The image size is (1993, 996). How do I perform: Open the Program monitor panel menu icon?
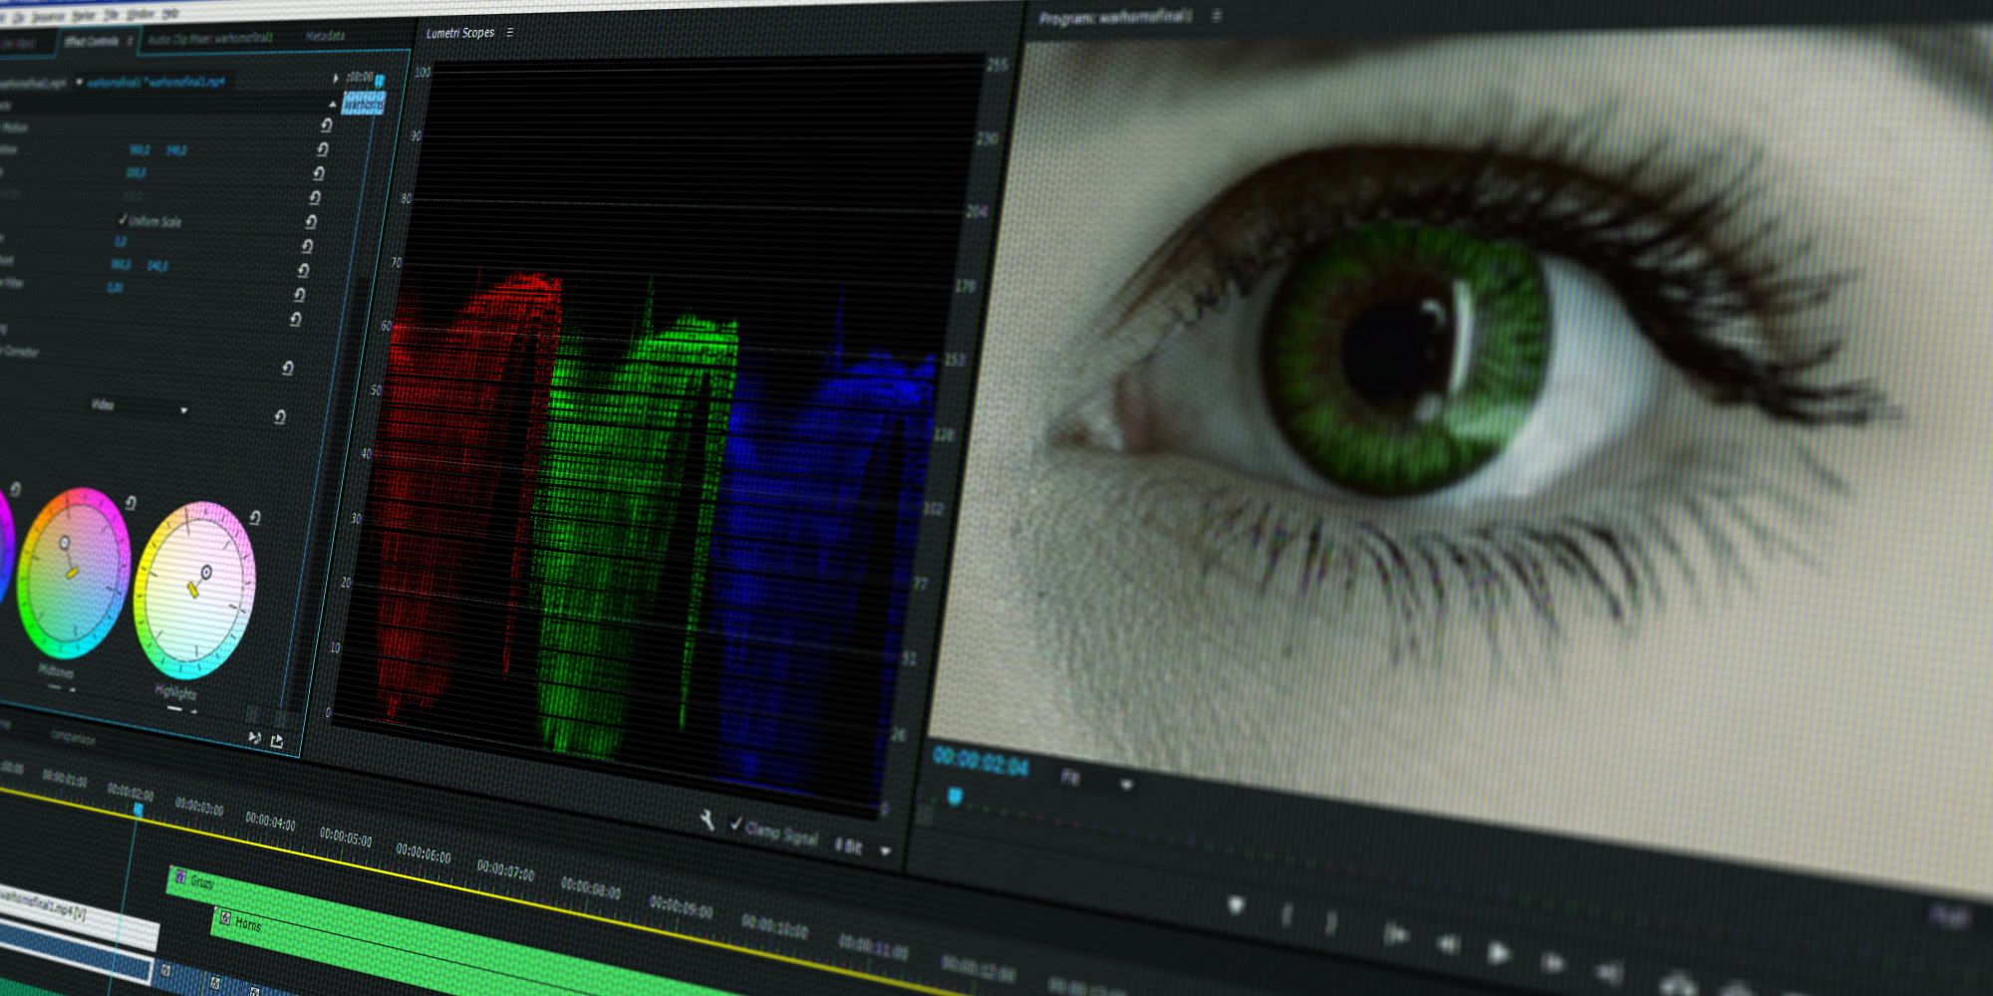(x=1216, y=16)
